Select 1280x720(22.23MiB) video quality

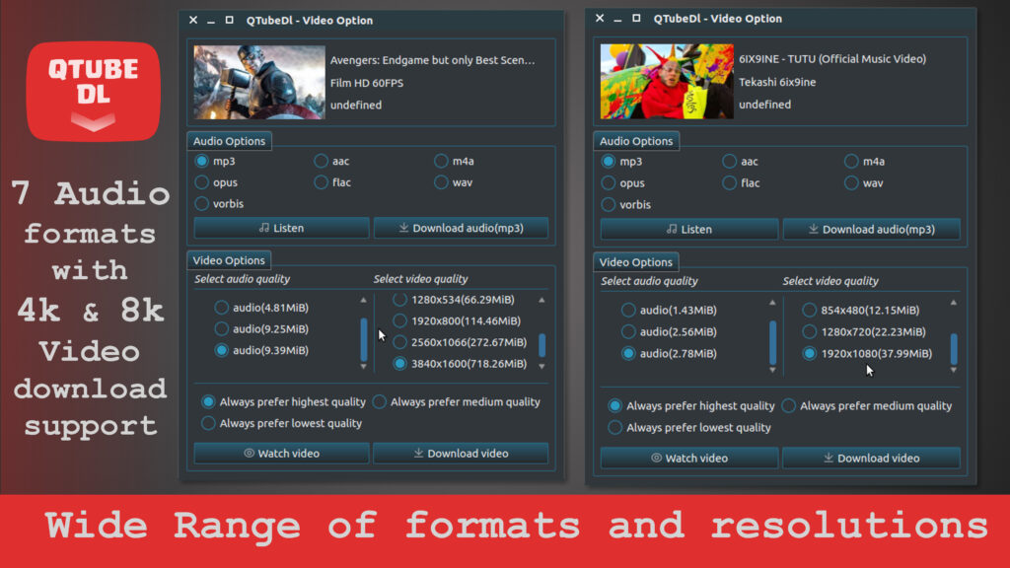pos(810,332)
